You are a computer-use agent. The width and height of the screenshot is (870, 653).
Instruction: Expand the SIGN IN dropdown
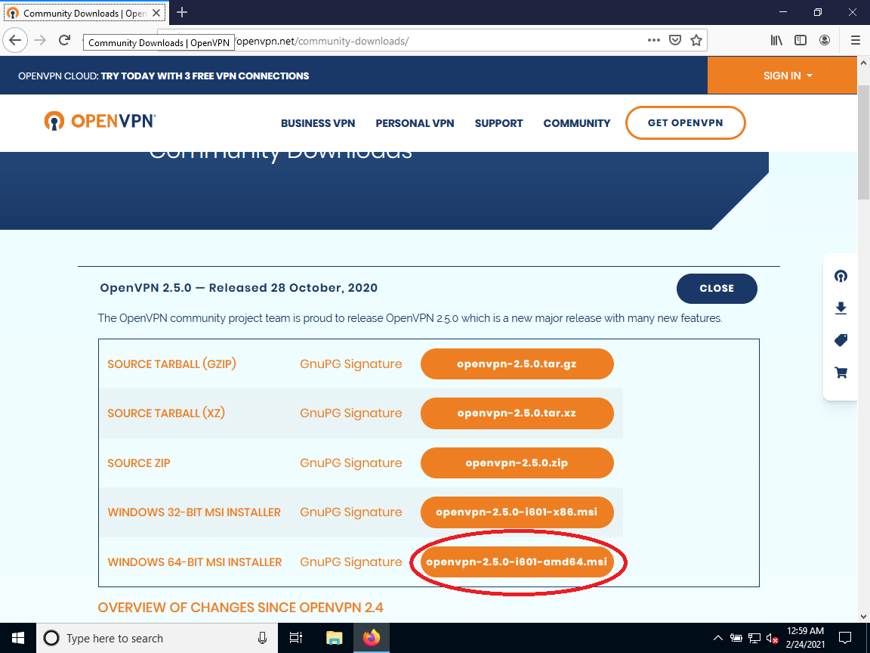coord(788,76)
